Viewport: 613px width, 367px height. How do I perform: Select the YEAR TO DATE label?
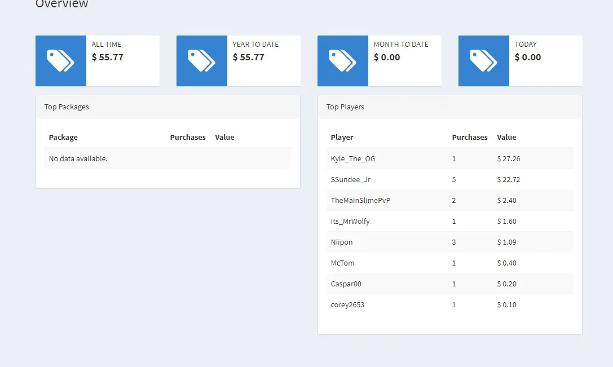(255, 44)
